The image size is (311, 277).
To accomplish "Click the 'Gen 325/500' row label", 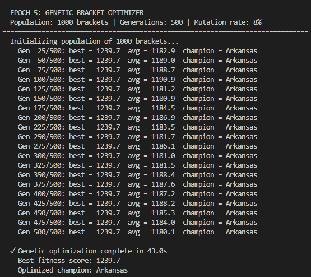I will (x=41, y=165).
